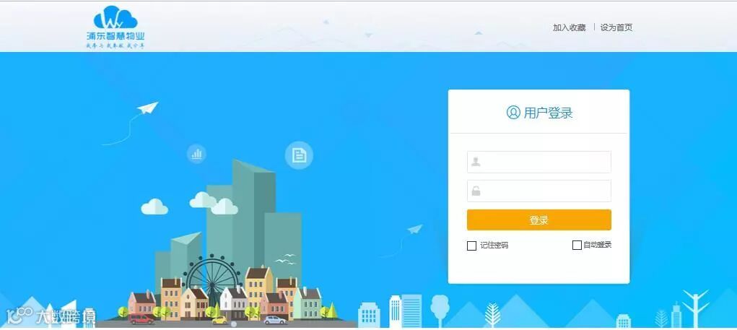Click the 加入收藏 link

[570, 27]
